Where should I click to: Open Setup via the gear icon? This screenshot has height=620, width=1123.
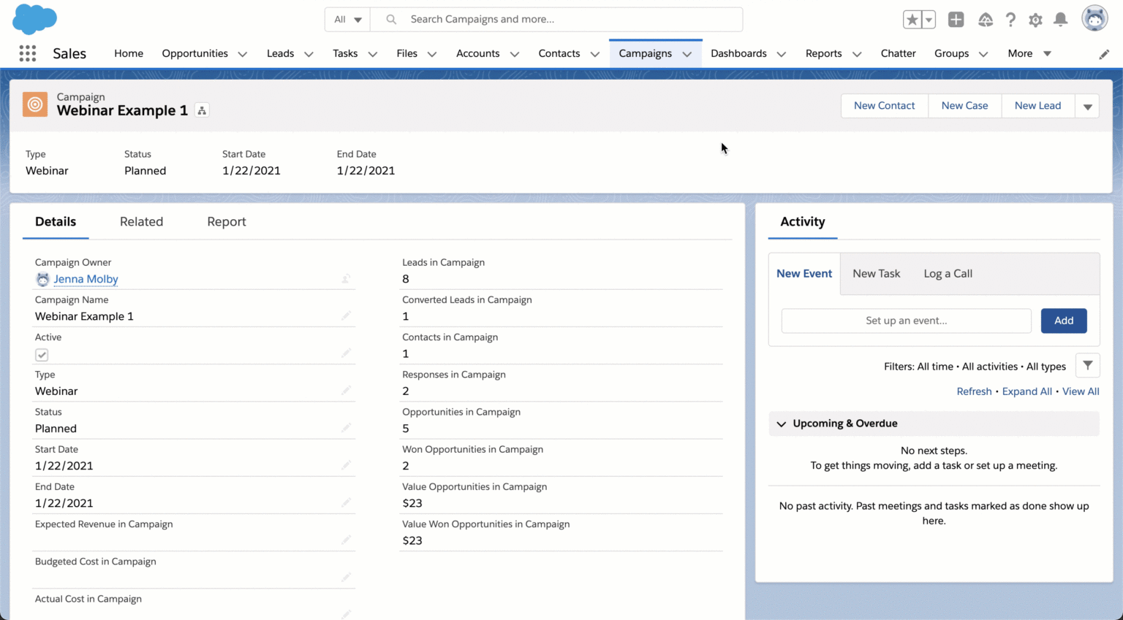click(1035, 20)
